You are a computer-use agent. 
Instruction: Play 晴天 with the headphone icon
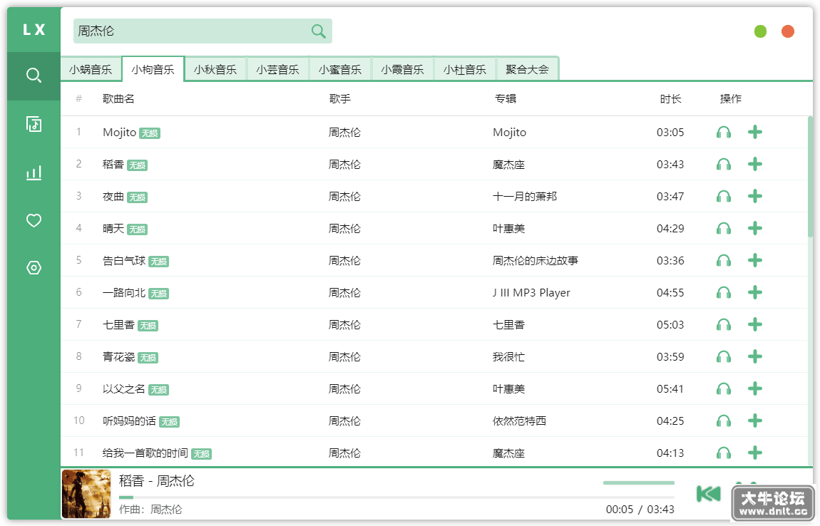[724, 229]
